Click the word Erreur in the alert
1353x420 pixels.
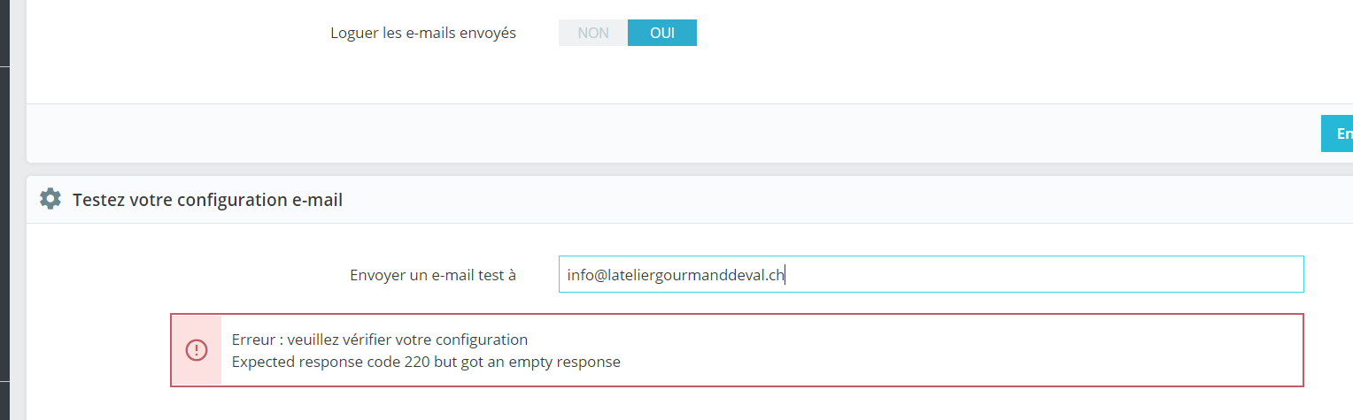coord(254,340)
